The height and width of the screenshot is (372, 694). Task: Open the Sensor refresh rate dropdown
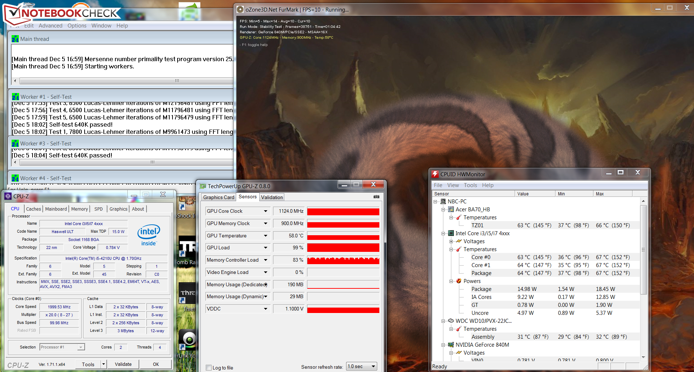click(373, 366)
